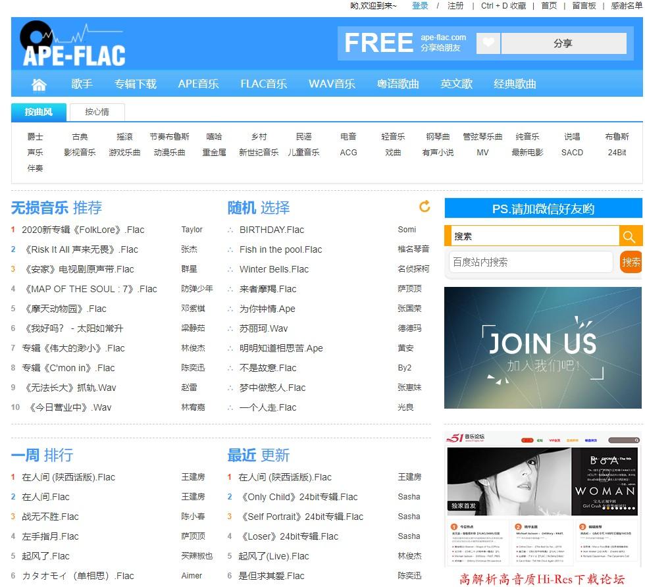Open the APE音乐 menu item
The height and width of the screenshot is (587, 645).
pyautogui.click(x=198, y=84)
